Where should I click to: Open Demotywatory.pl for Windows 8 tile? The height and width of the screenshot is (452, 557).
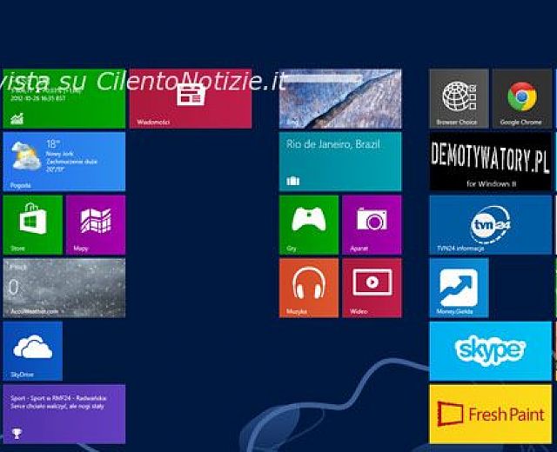coord(491,162)
